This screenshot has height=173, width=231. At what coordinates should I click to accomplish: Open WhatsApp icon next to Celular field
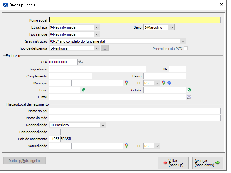tap(189, 90)
